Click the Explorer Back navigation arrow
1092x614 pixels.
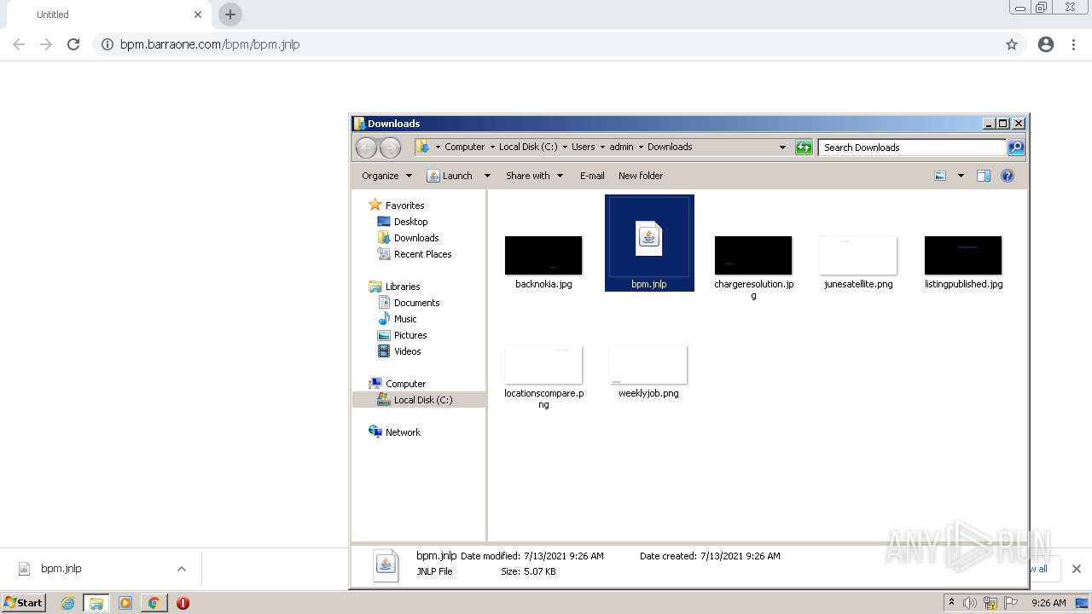[x=366, y=148]
